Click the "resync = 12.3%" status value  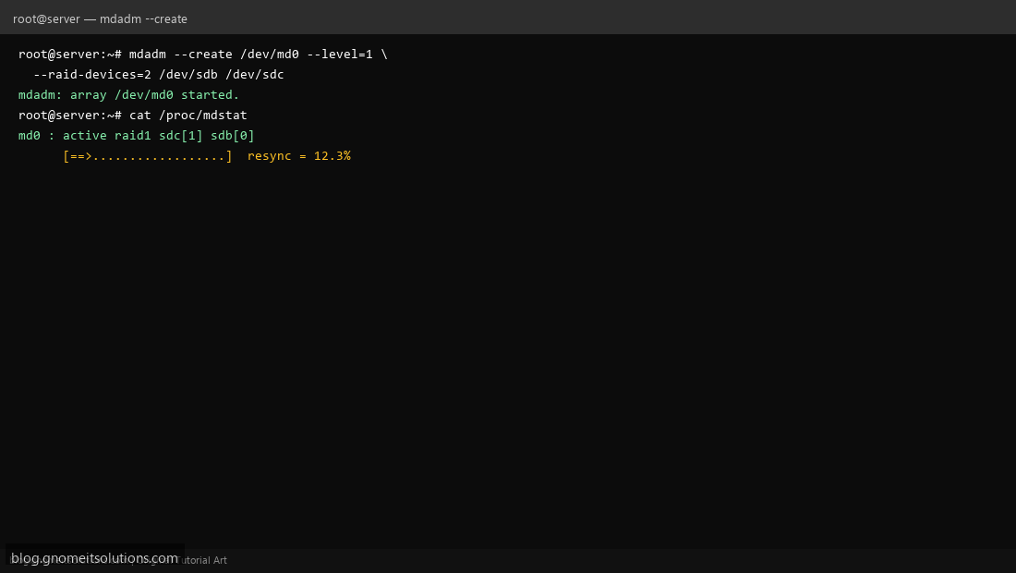point(298,155)
